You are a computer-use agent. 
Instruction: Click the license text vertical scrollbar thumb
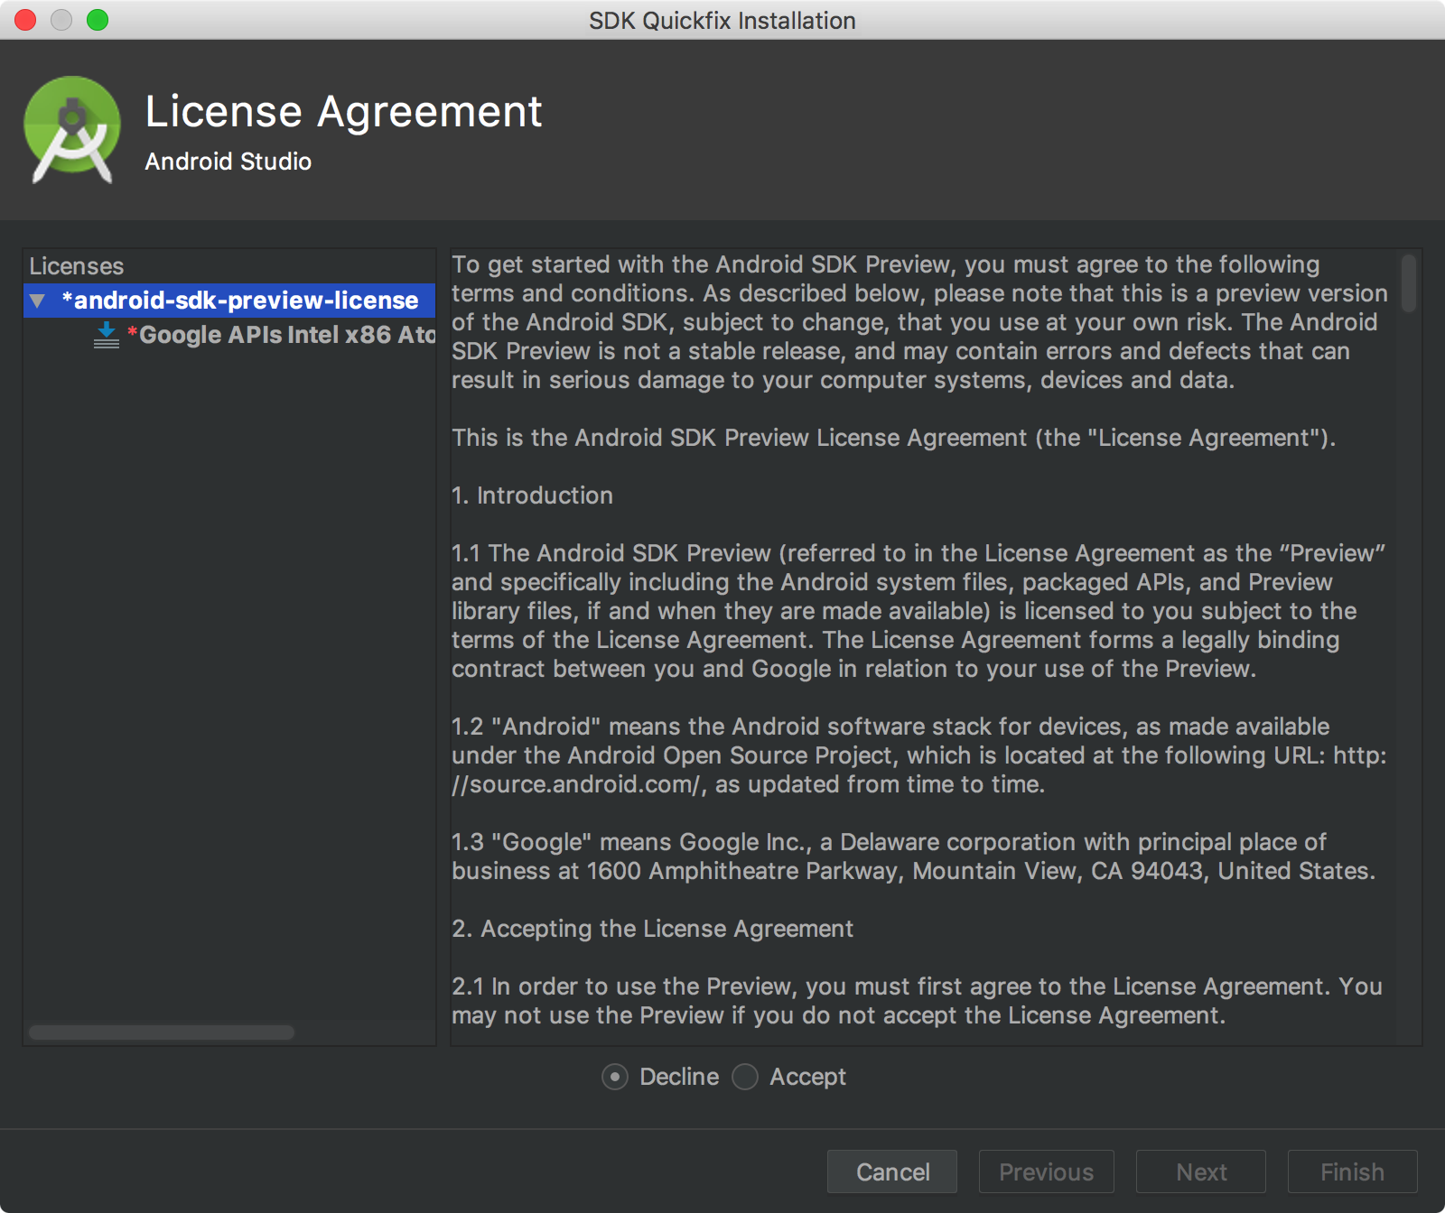(x=1408, y=283)
